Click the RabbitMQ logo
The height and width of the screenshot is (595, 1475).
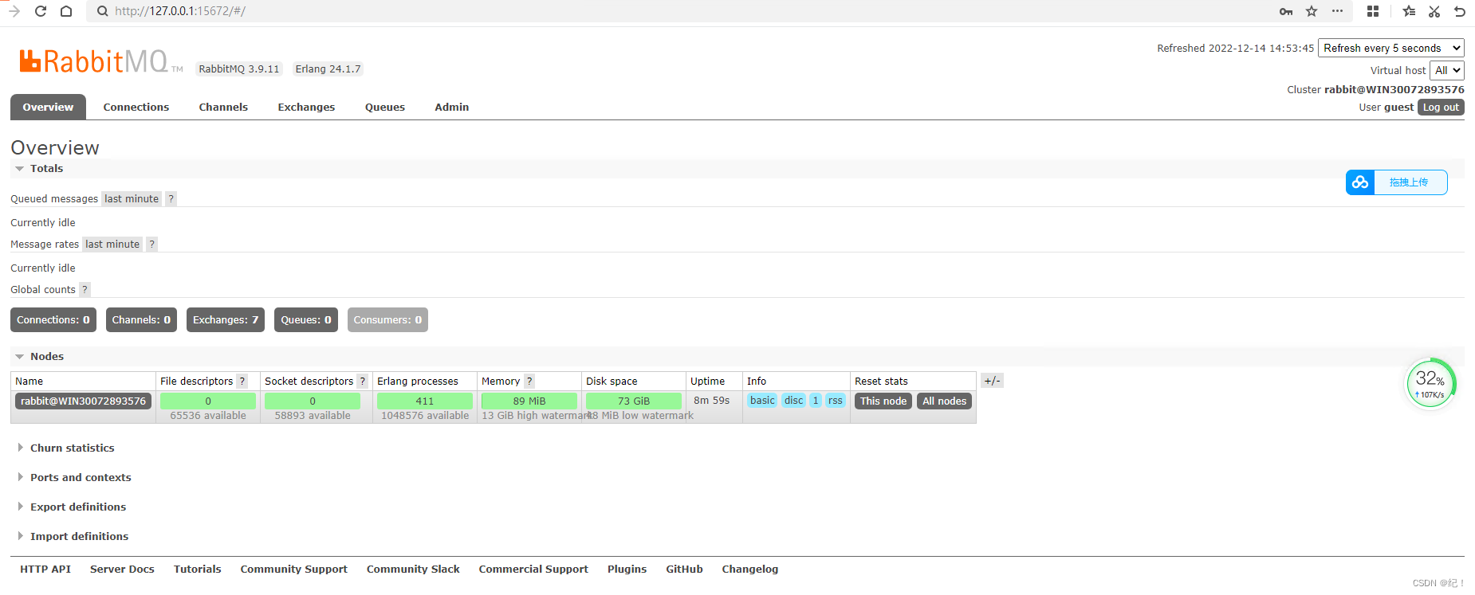click(100, 61)
